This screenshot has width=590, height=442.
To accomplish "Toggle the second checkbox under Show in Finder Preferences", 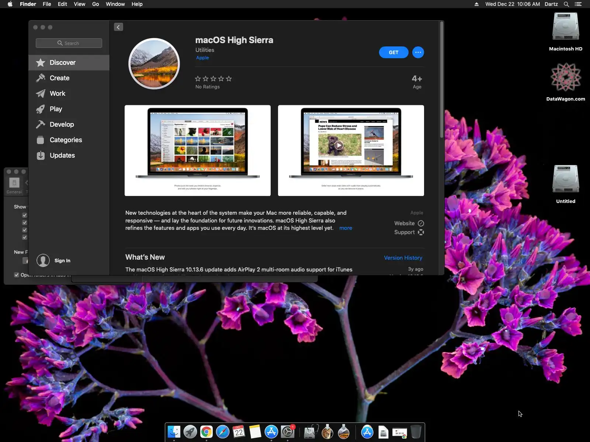I will tap(25, 222).
